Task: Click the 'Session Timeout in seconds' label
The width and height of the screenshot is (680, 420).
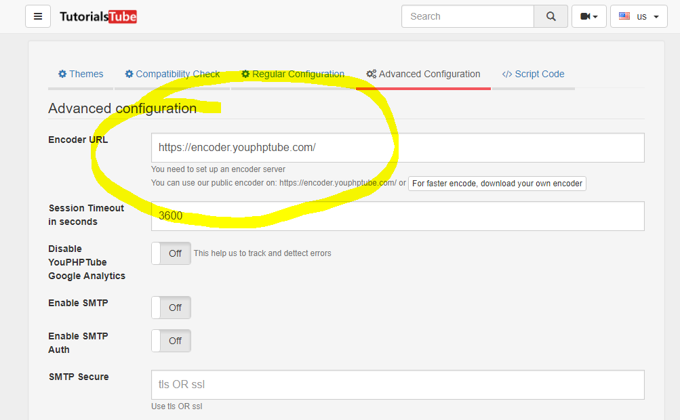Action: point(86,215)
